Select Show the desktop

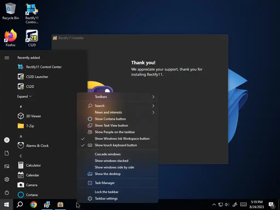pyautogui.click(x=118, y=174)
